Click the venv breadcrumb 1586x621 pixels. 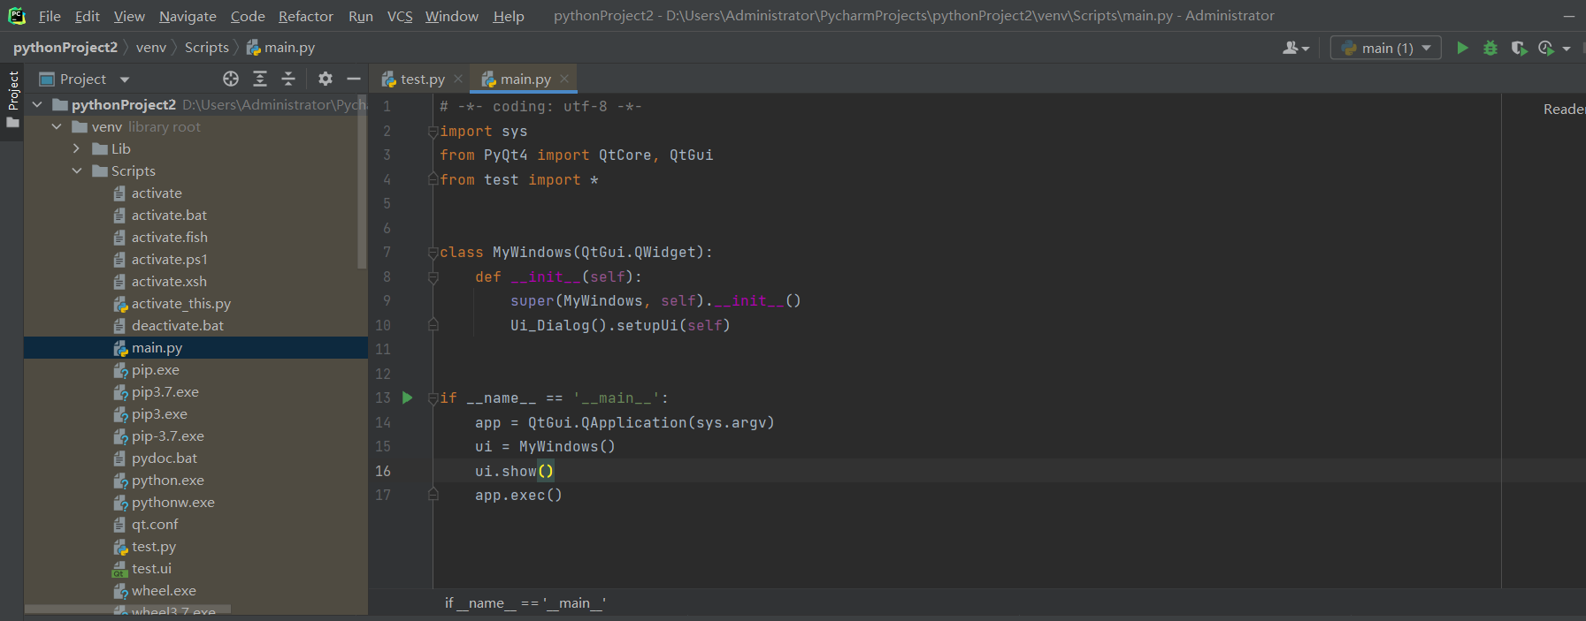click(x=151, y=47)
